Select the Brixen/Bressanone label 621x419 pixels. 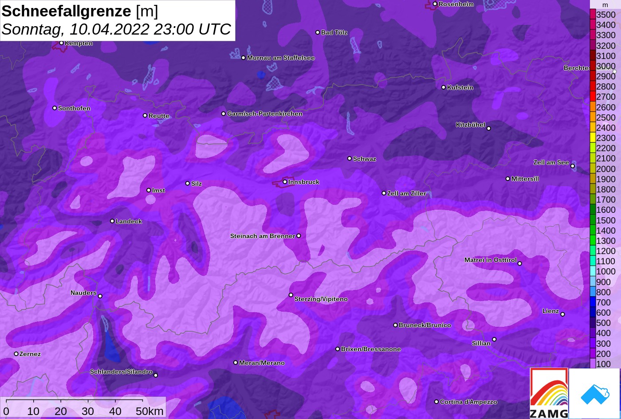[x=371, y=349]
